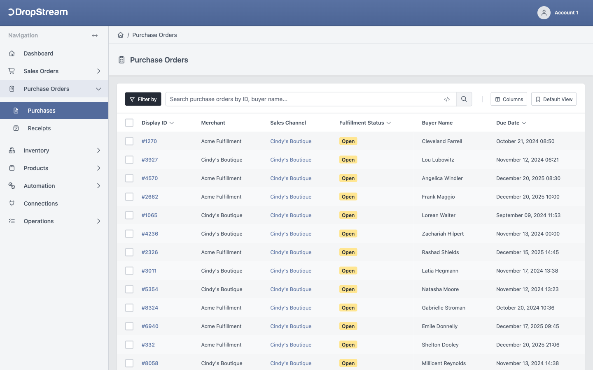593x370 pixels.
Task: Click the Purchase Orders clipboard sidebar icon
Action: click(12, 89)
